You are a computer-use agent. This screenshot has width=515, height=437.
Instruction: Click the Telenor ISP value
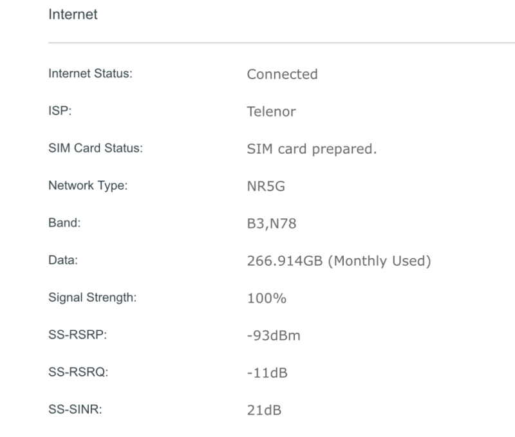(271, 111)
